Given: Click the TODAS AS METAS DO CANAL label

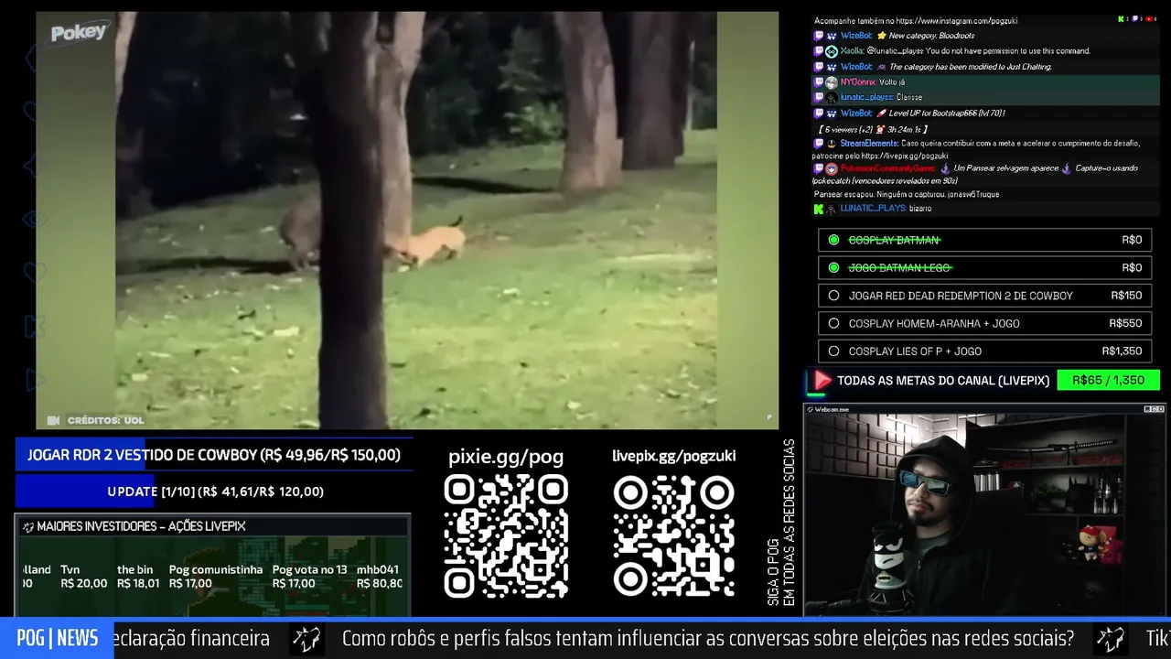Looking at the screenshot, I should tap(943, 381).
